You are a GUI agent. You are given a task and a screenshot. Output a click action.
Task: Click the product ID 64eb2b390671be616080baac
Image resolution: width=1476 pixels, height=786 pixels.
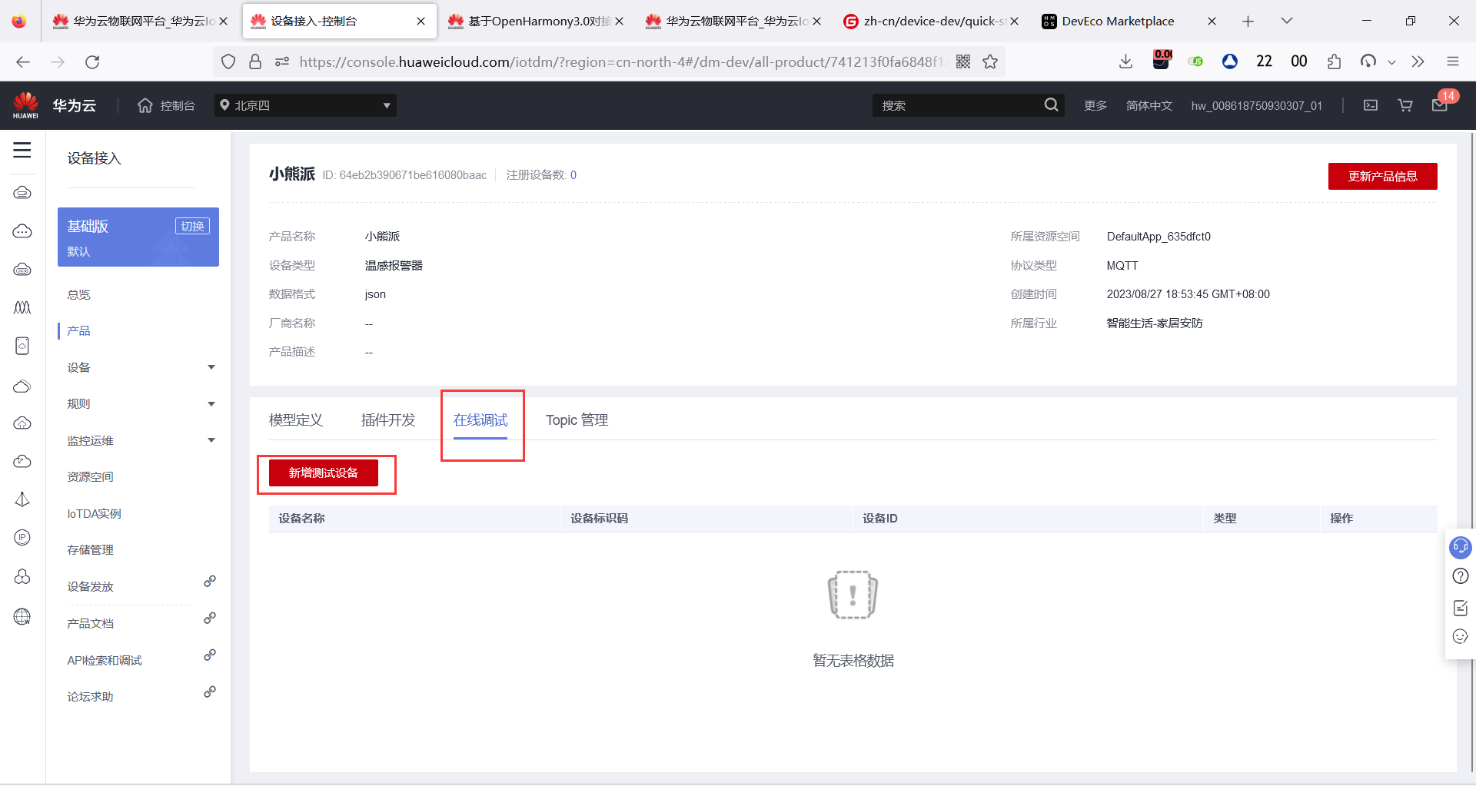[413, 175]
